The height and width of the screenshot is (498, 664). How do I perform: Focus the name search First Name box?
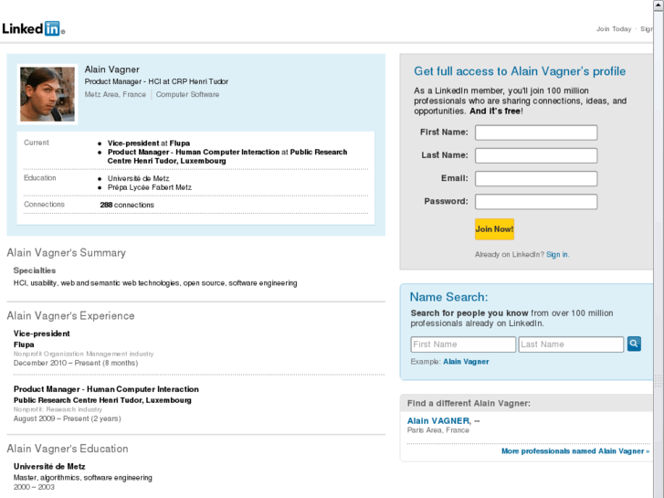pos(463,344)
